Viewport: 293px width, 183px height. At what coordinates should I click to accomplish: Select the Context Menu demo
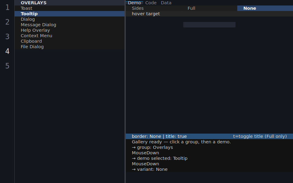(x=70, y=36)
